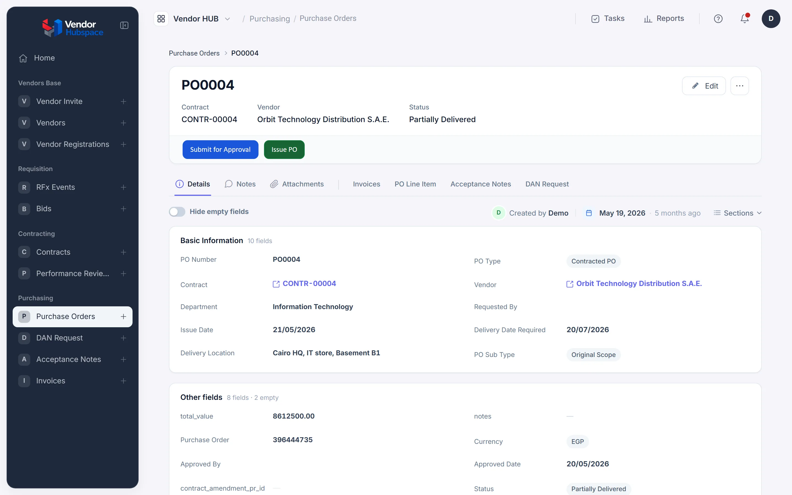
Task: Add new RFx Event with plus icon
Action: [123, 187]
